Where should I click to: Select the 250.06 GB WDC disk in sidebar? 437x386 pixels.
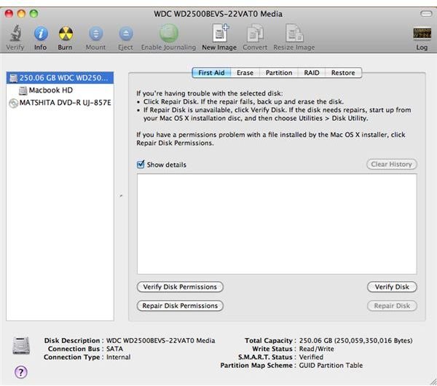[x=60, y=78]
